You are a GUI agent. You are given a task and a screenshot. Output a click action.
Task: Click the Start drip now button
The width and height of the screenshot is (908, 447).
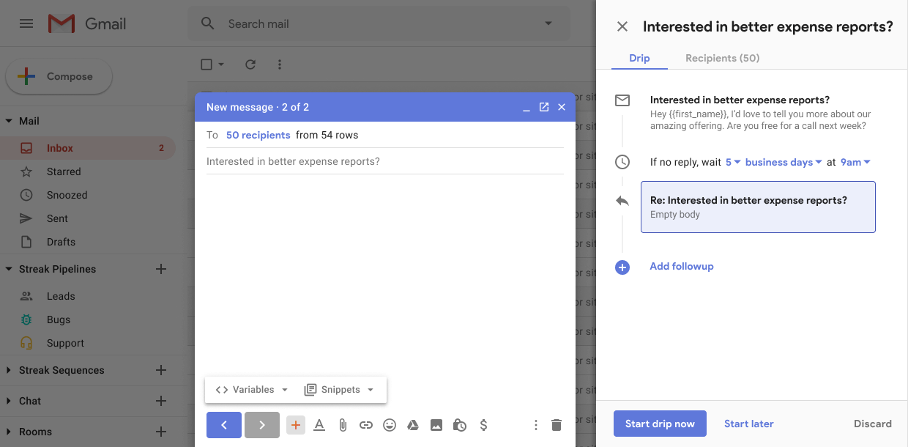[659, 424]
